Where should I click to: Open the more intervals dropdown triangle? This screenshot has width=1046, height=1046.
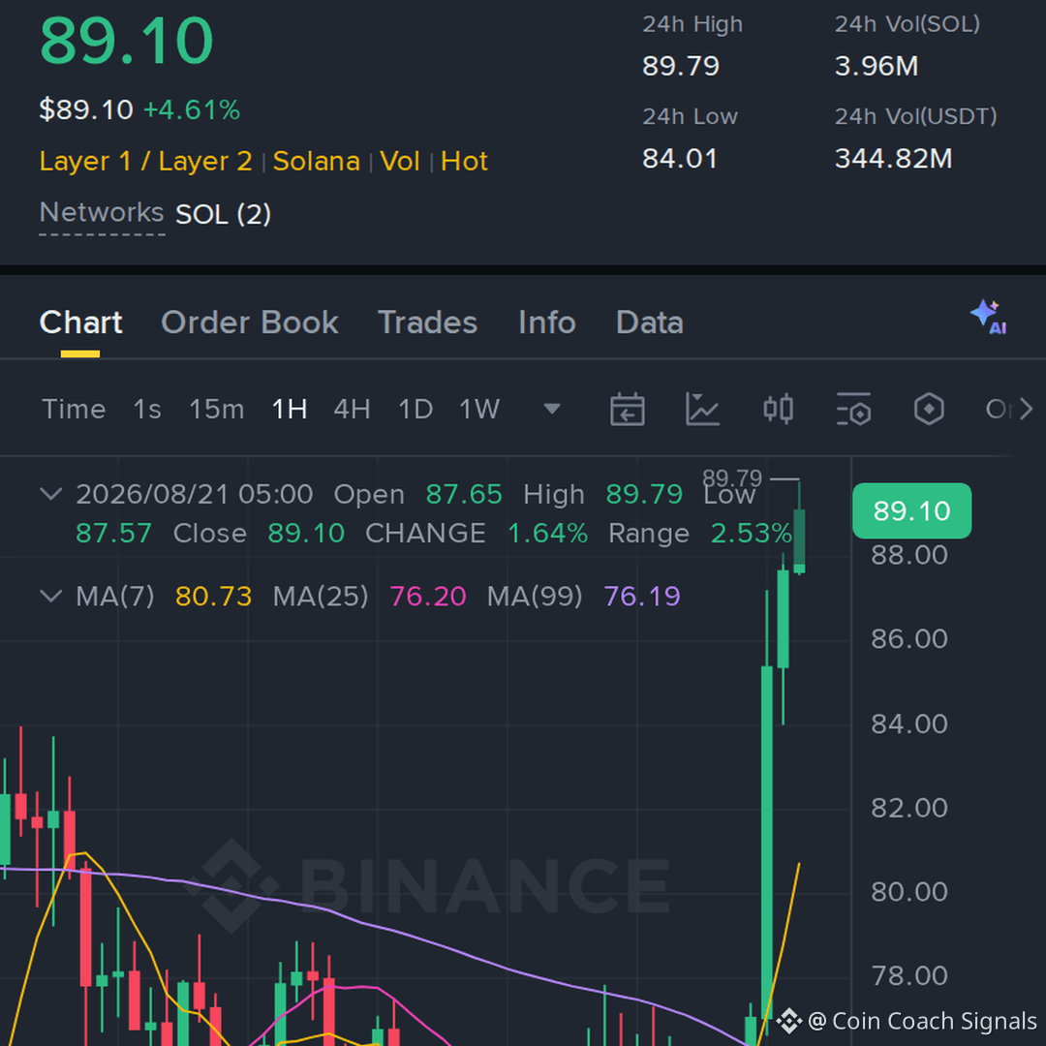pos(552,409)
